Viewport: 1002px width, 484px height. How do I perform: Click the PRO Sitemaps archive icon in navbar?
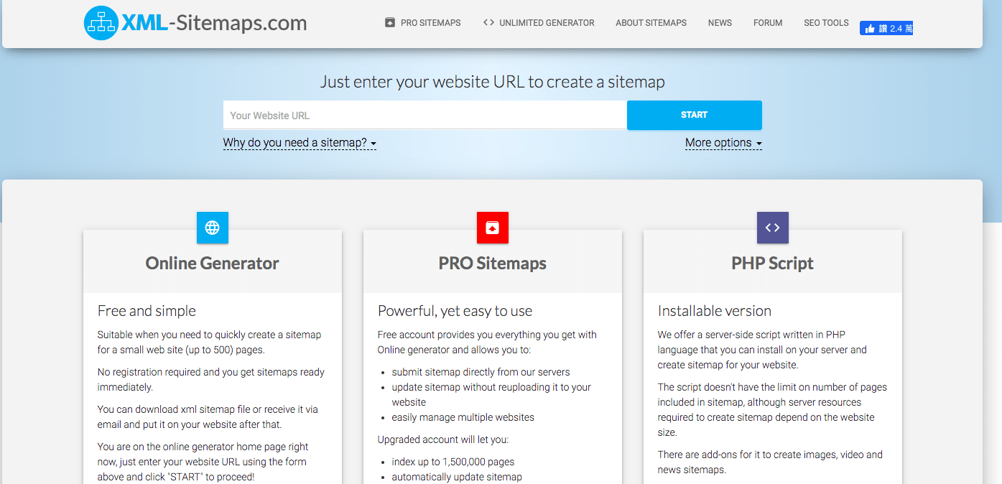(390, 23)
